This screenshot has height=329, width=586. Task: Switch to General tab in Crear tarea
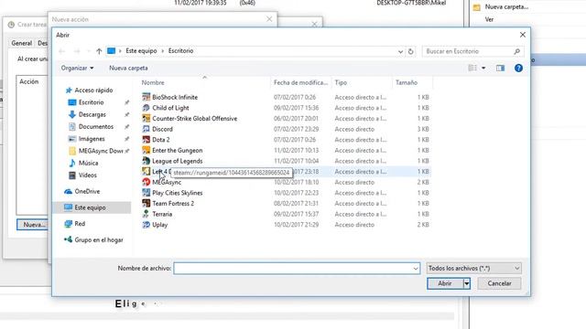[22, 43]
